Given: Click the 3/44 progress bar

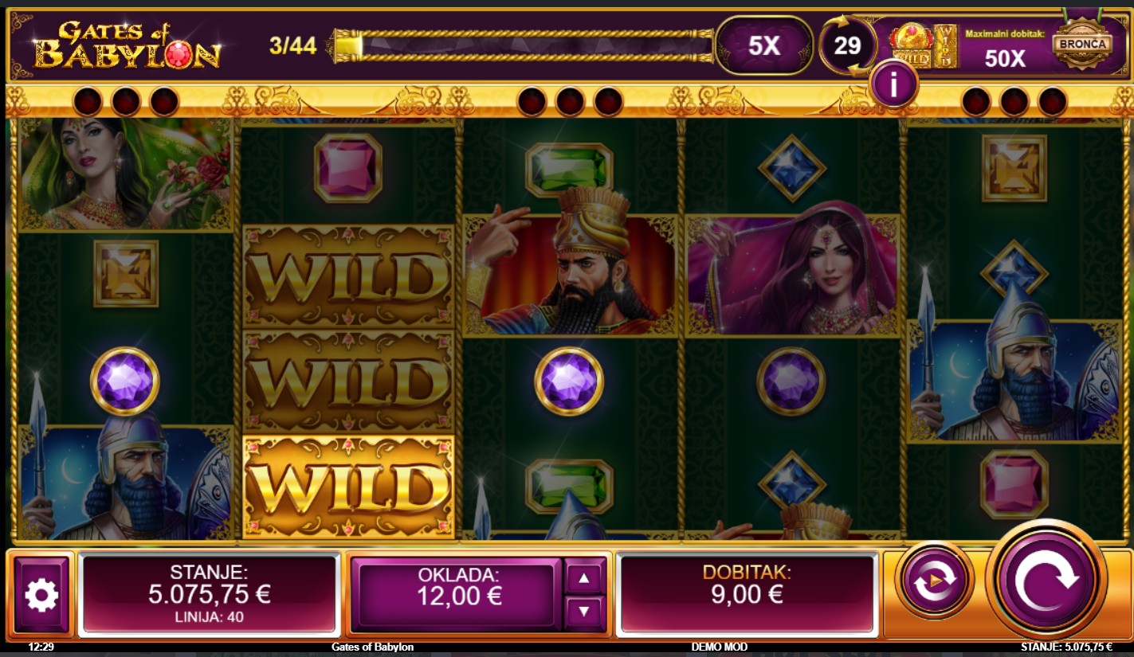Looking at the screenshot, I should click(x=522, y=45).
